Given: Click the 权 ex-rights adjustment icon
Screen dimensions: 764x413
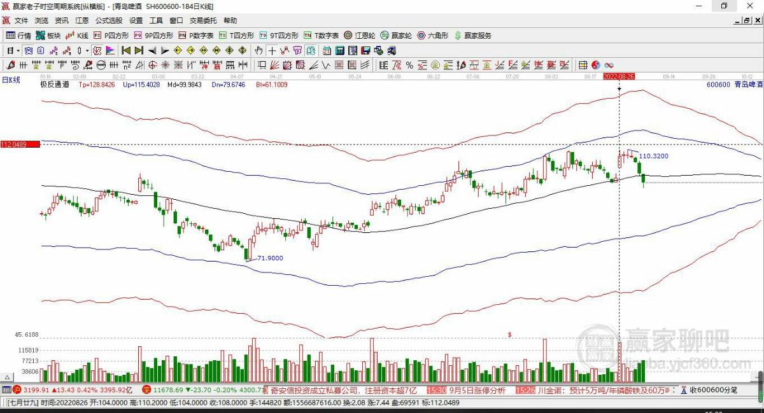Looking at the screenshot, I should point(98,50).
